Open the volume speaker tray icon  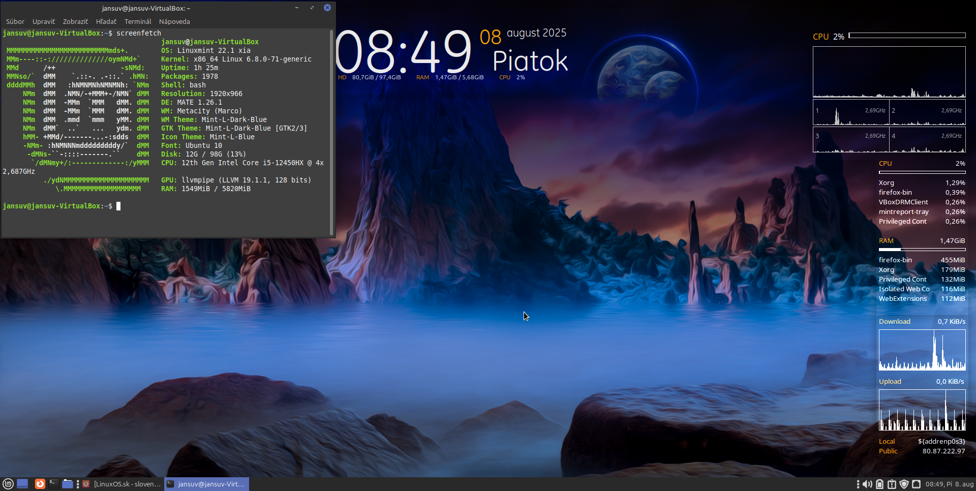(867, 484)
